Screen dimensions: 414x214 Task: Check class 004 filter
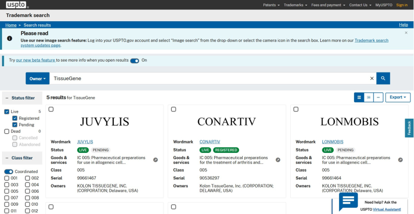tap(27, 184)
